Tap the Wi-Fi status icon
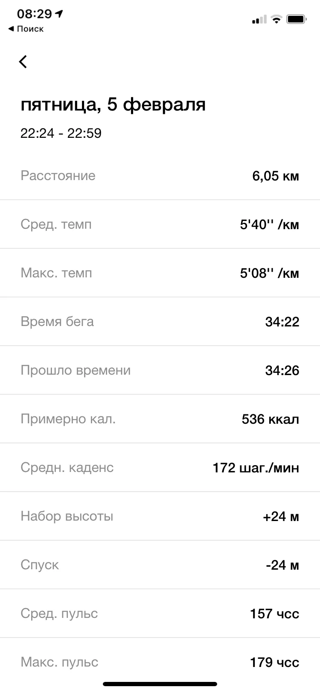This screenshot has height=693, width=320. (276, 19)
